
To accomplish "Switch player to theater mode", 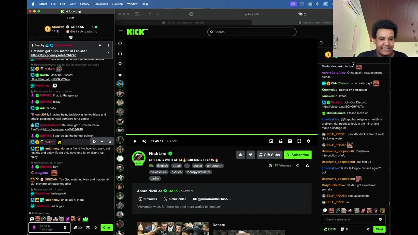I will click(290, 141).
